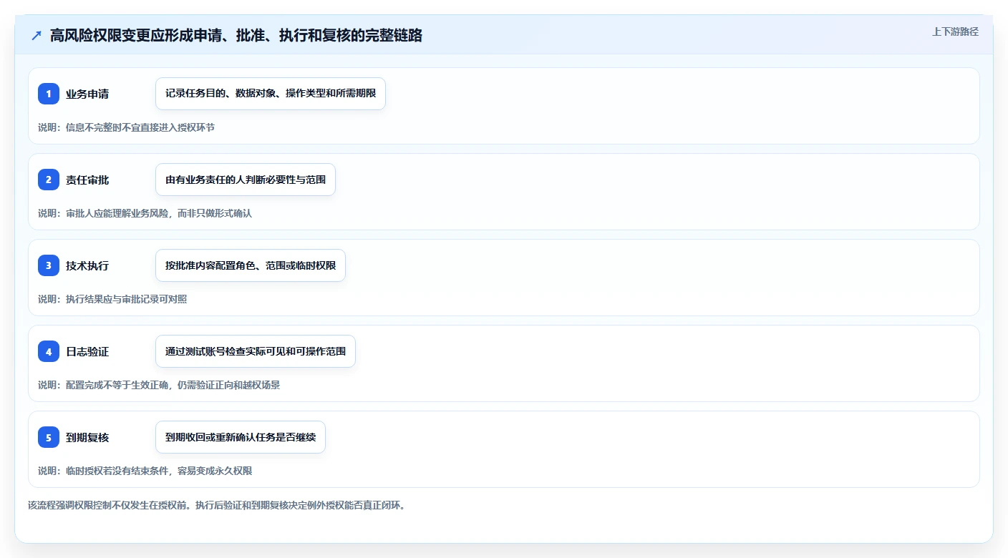Image resolution: width=1008 pixels, height=558 pixels.
Task: Click the note 临时授权若没有结束条件
Action: coord(145,471)
